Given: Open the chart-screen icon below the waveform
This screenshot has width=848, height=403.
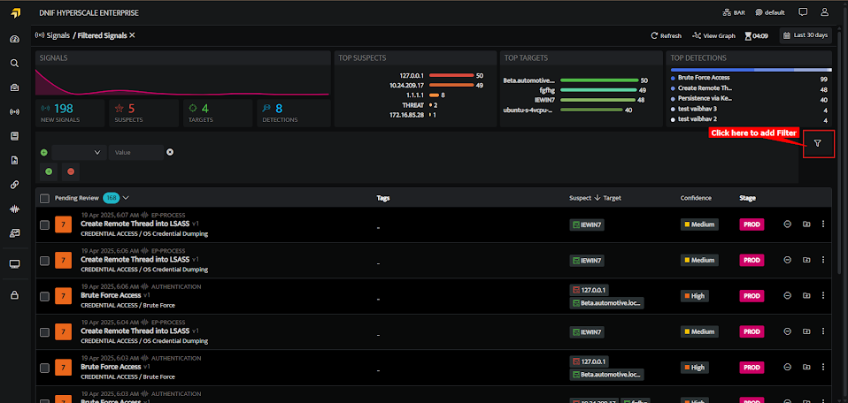Looking at the screenshot, I should click(14, 233).
